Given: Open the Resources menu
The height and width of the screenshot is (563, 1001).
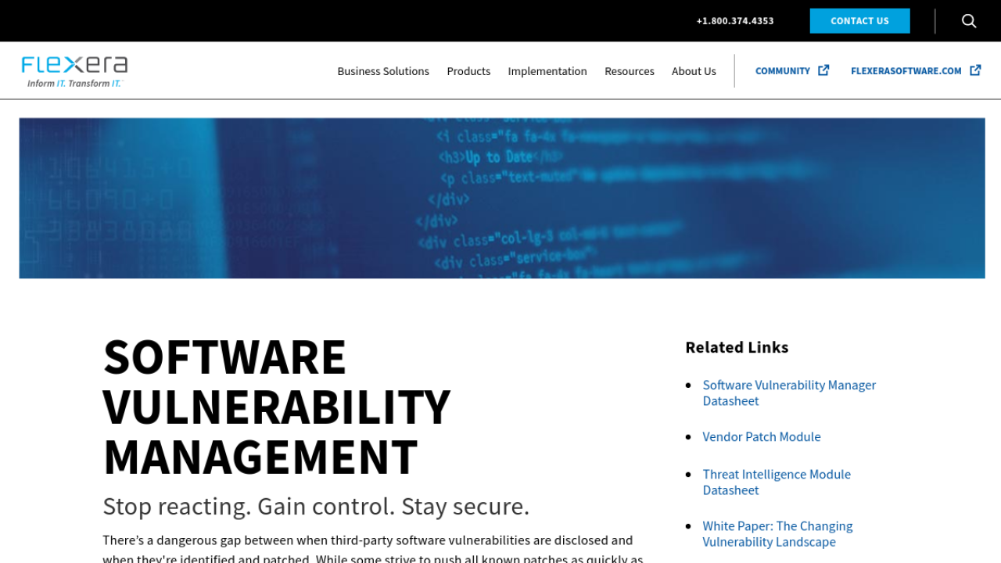Looking at the screenshot, I should tap(630, 71).
